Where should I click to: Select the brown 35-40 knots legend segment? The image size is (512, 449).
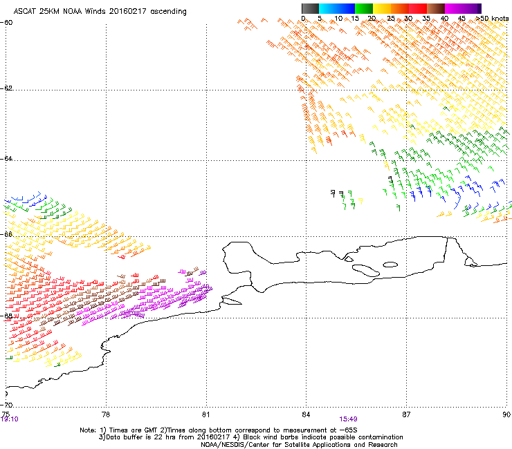click(x=436, y=8)
